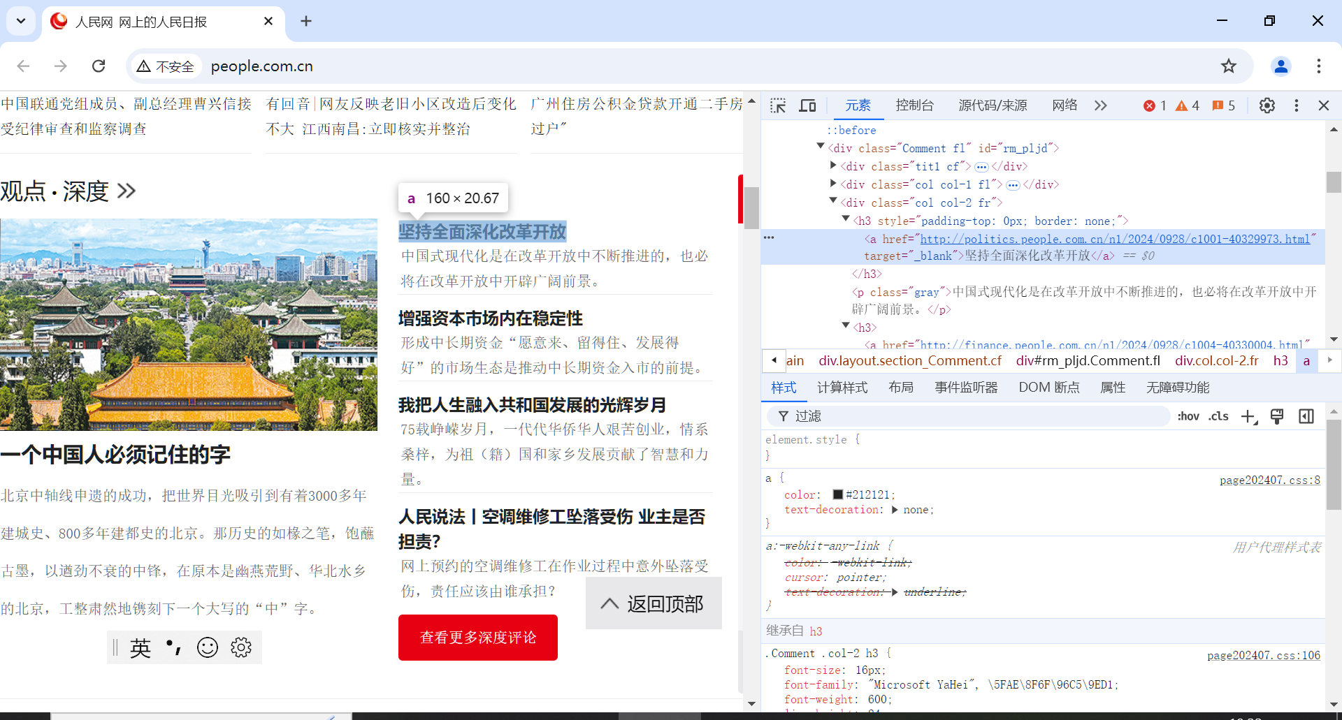
Task: Open headline 增强资本市场内在稳定性
Action: click(491, 318)
